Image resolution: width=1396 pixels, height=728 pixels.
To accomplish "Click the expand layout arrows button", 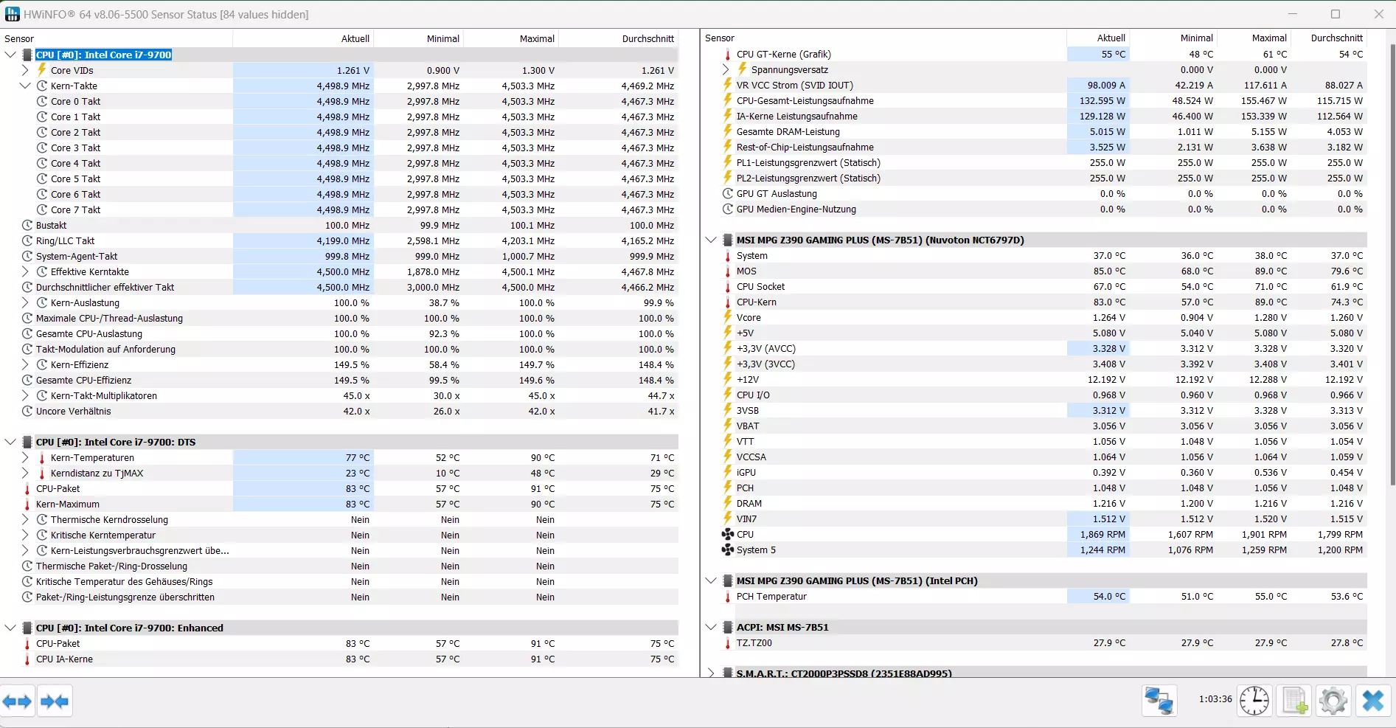I will tap(18, 701).
